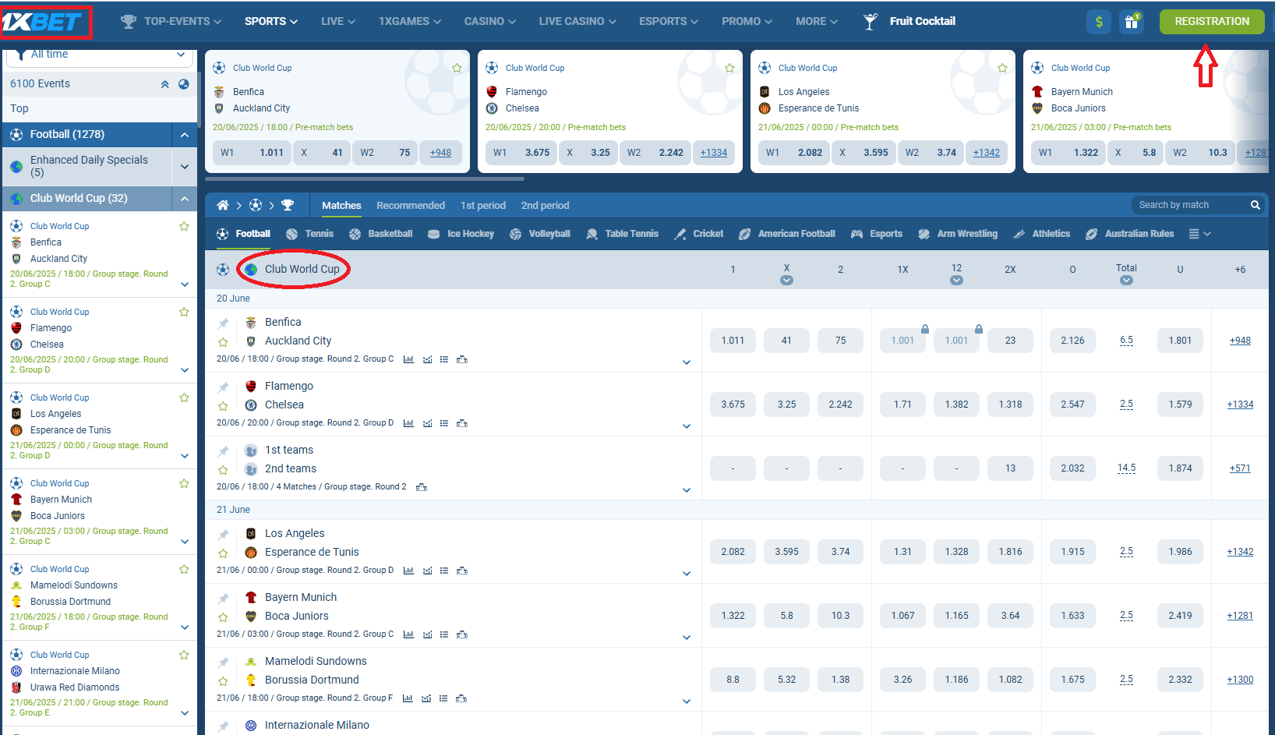Click the home breadcrumb icon
1275x735 pixels.
pos(223,205)
